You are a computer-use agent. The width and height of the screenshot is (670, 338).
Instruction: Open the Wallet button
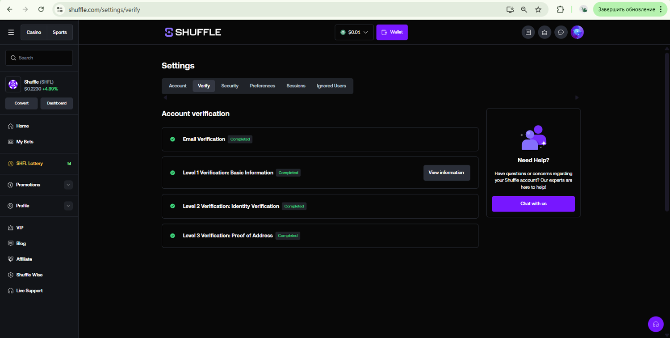click(x=392, y=32)
